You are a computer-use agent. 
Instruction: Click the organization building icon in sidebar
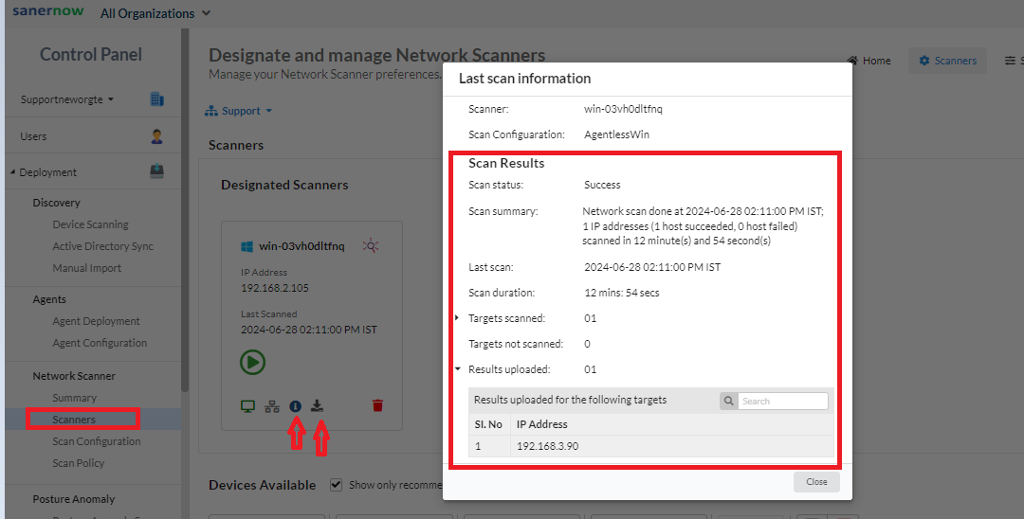pyautogui.click(x=157, y=99)
